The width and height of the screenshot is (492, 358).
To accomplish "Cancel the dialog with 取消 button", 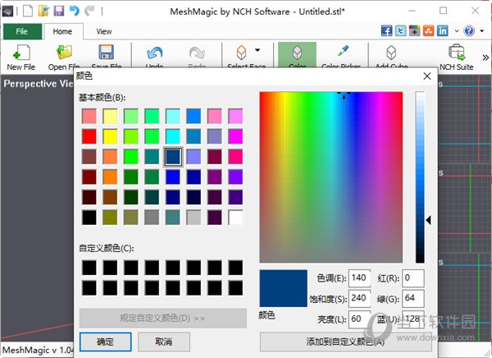I will coord(164,342).
